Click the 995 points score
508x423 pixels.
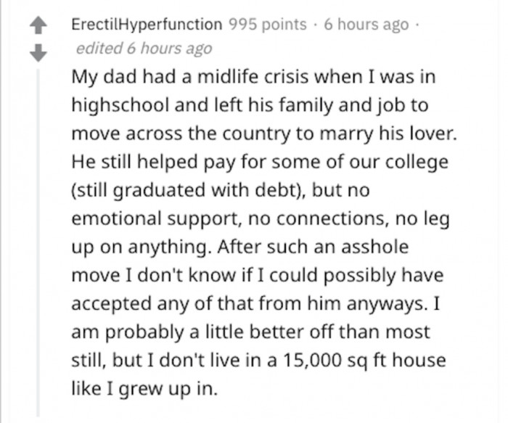(268, 24)
